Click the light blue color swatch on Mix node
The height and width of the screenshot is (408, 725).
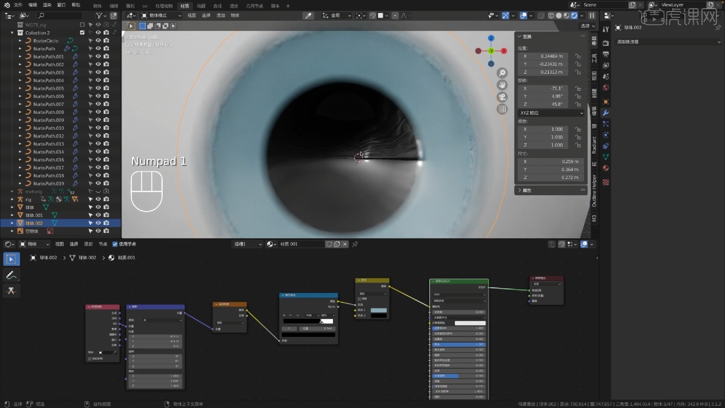click(378, 310)
